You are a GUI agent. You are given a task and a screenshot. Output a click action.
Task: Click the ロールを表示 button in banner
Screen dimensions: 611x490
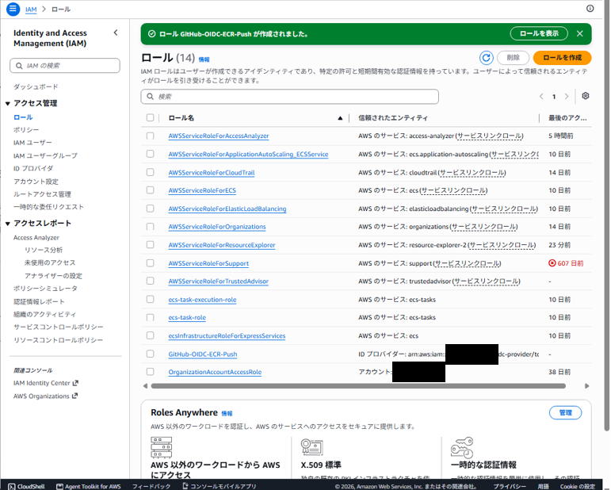(539, 33)
